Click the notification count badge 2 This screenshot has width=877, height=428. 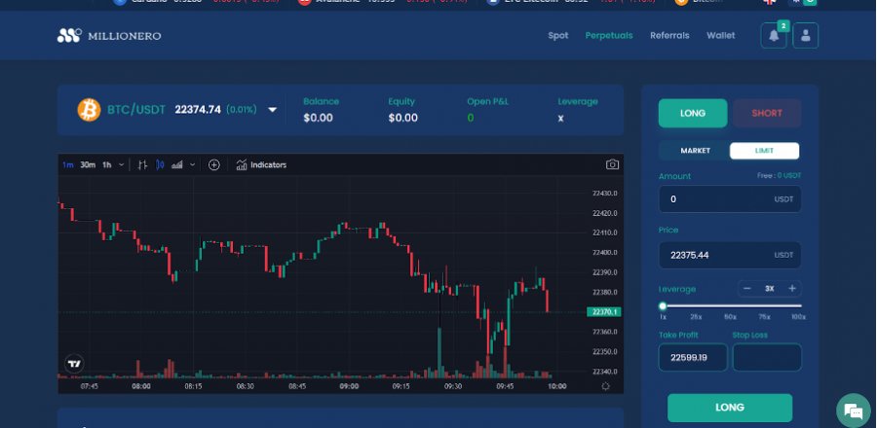[783, 25]
